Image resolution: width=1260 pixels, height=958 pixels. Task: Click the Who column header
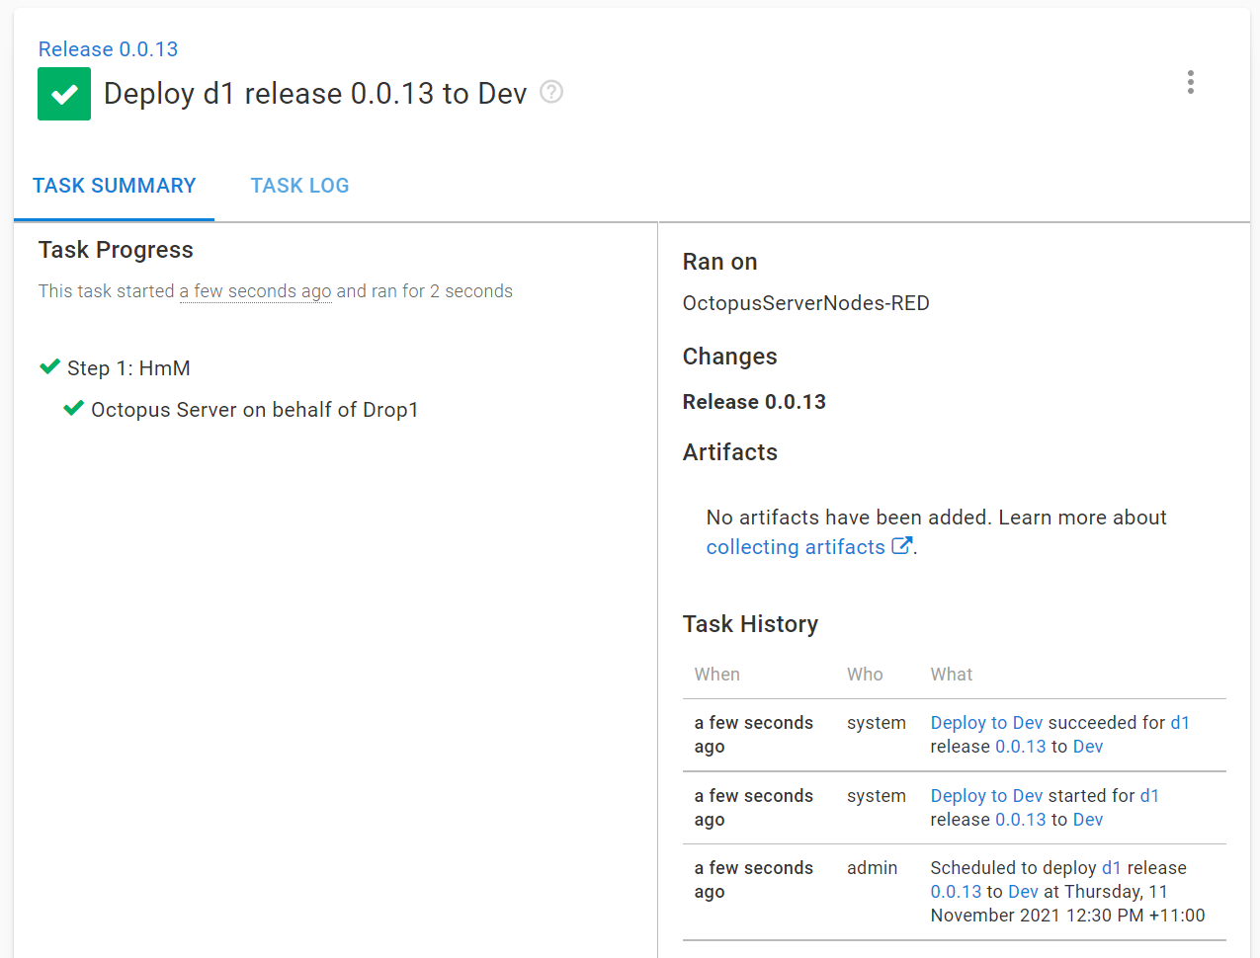[x=865, y=675]
